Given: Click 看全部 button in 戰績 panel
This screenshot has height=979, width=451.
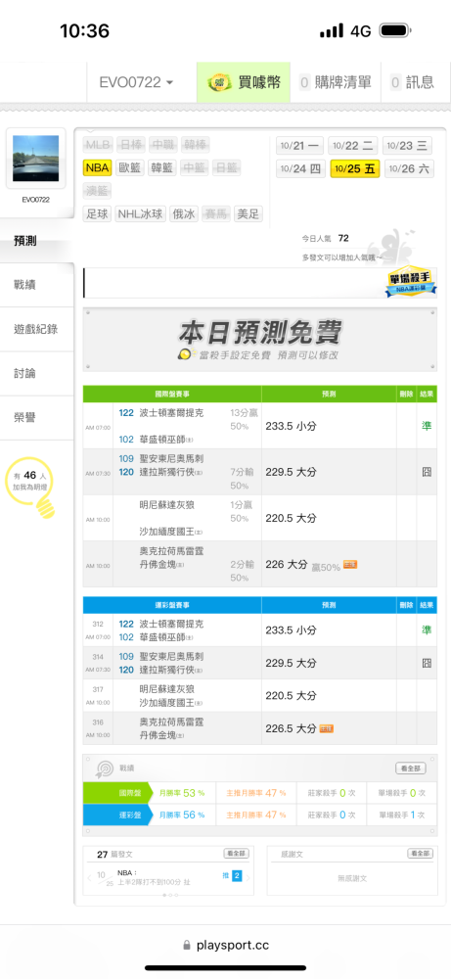Looking at the screenshot, I should coord(411,768).
